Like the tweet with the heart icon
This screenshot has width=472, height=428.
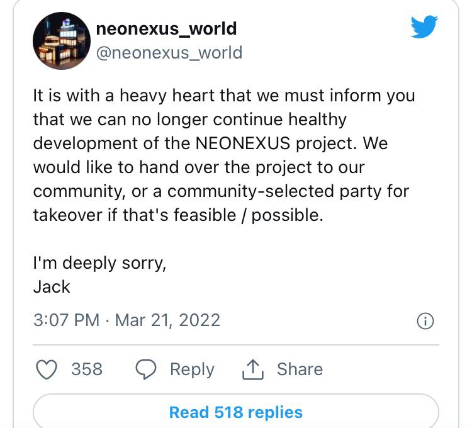47,369
